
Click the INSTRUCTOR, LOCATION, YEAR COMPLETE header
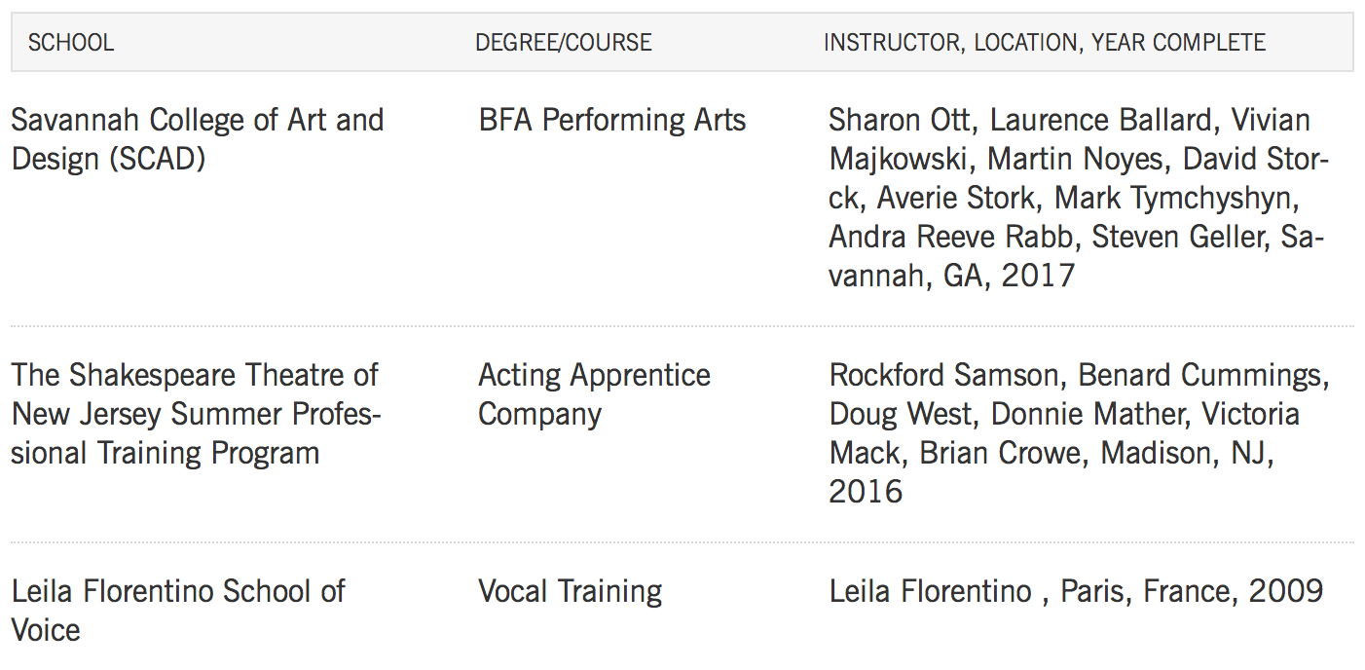coord(1045,43)
